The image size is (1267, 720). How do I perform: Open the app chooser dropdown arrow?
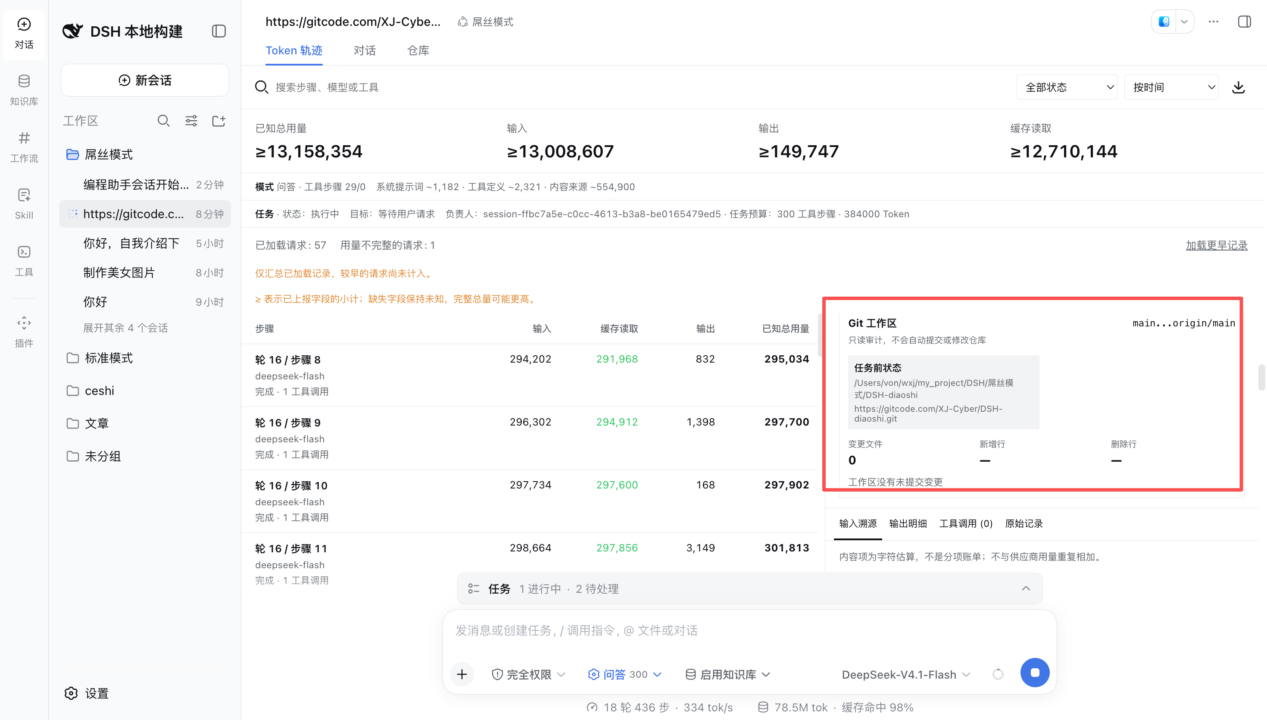click(1184, 22)
